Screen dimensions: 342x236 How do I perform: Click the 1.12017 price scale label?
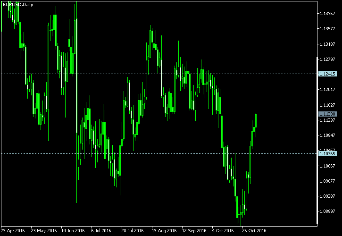click(x=327, y=90)
